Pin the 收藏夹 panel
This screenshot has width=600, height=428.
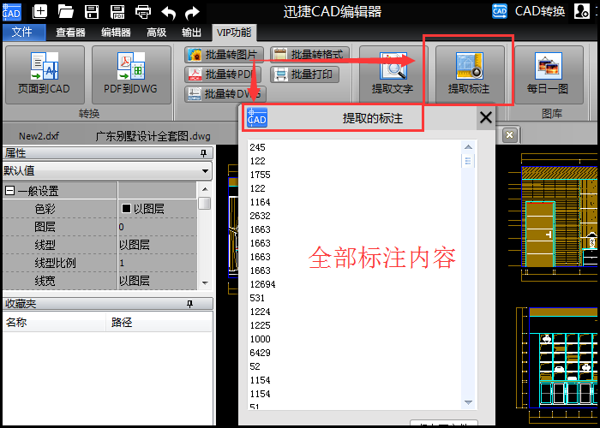(x=189, y=304)
